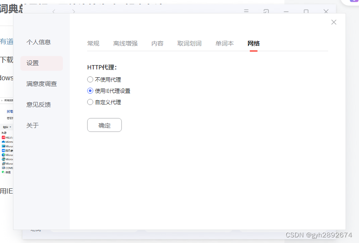The width and height of the screenshot is (359, 243).
Task: Minimize the background dictionary window
Action: 286,11
